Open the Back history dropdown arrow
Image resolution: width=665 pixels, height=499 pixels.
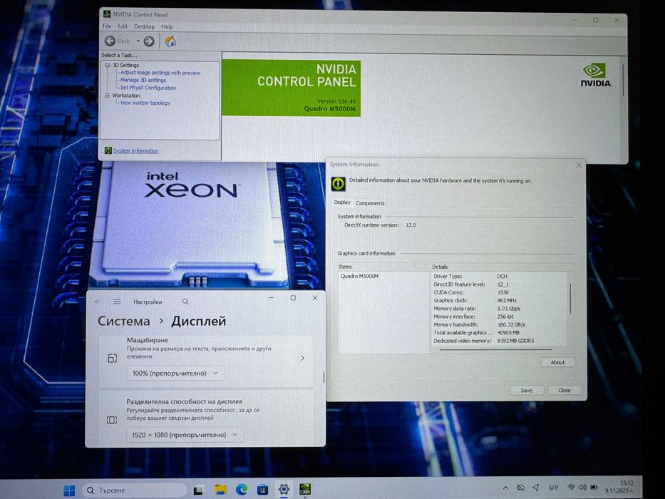pos(138,41)
